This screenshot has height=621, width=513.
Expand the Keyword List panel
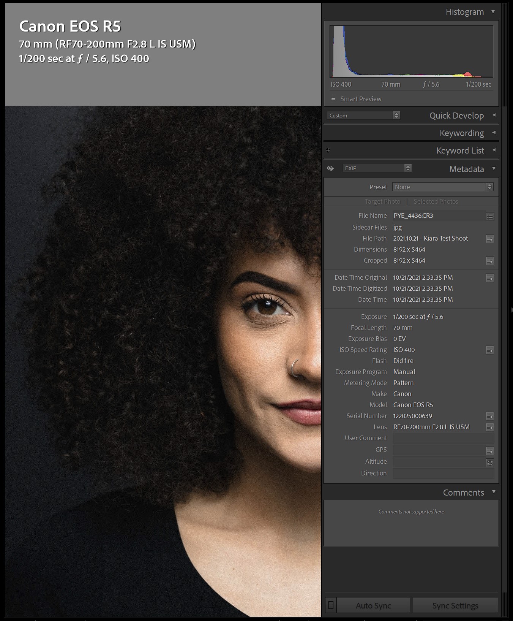pos(494,150)
